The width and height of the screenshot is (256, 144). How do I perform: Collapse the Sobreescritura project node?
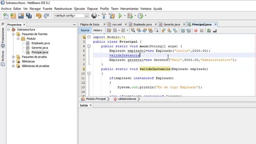[x=9, y=30]
